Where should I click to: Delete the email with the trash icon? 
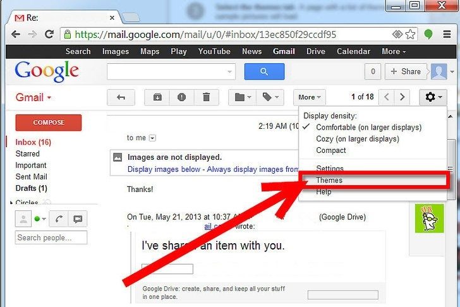point(206,97)
